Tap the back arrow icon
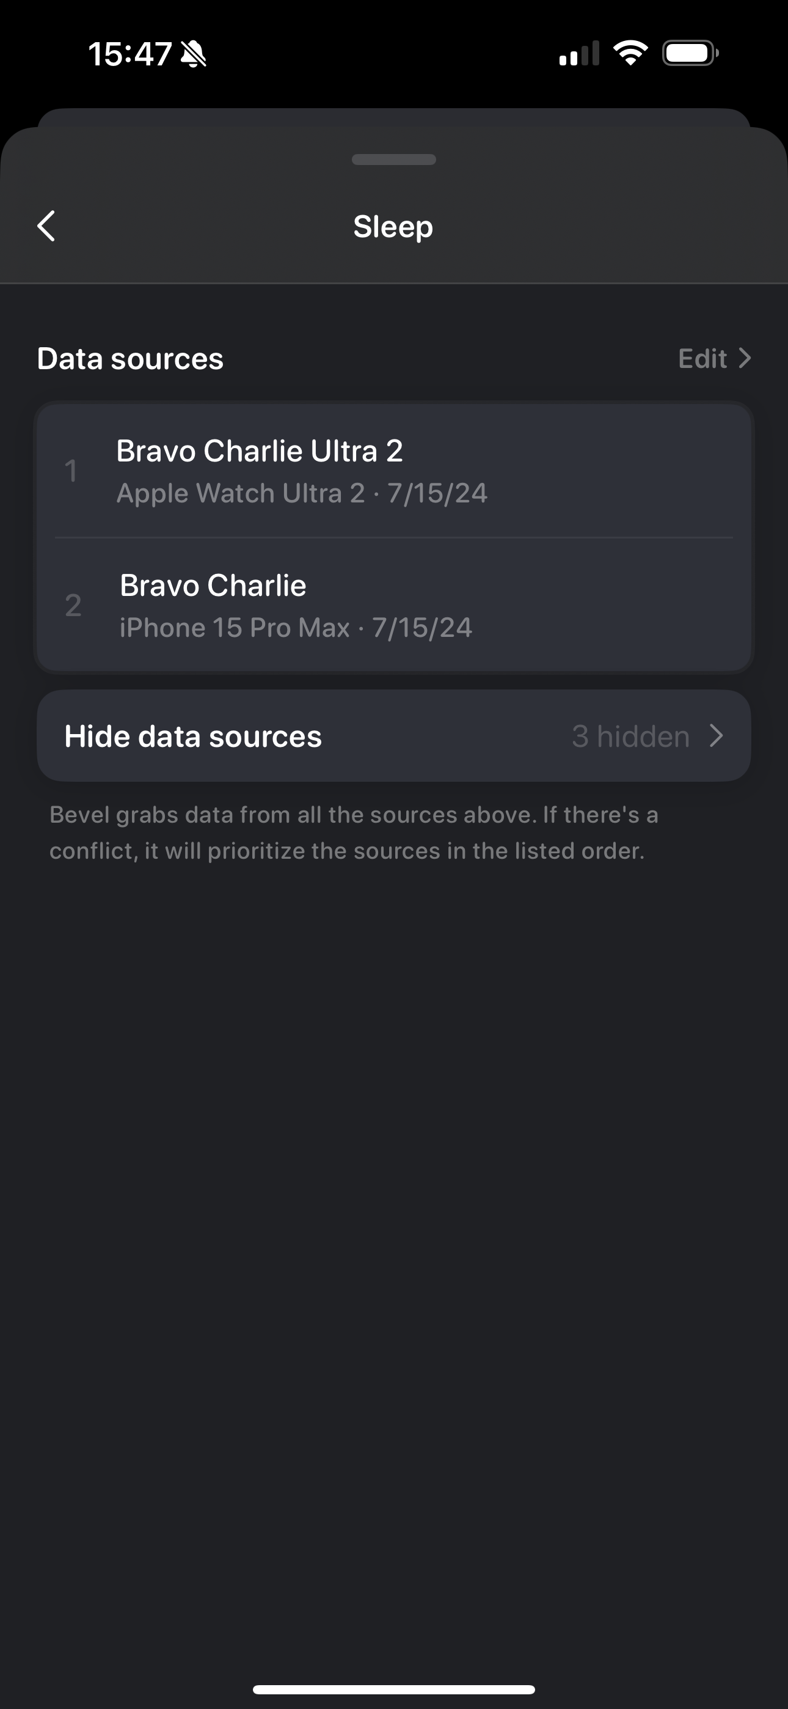The image size is (788, 1709). [46, 226]
